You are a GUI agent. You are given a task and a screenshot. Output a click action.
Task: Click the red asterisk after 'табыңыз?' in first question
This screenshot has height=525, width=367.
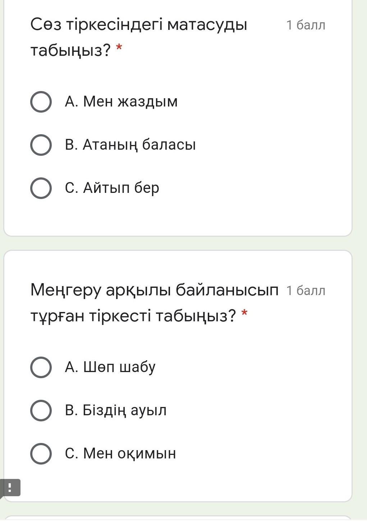tap(119, 48)
